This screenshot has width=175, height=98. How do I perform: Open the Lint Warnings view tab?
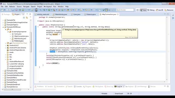pyautogui.click(x=141, y=87)
